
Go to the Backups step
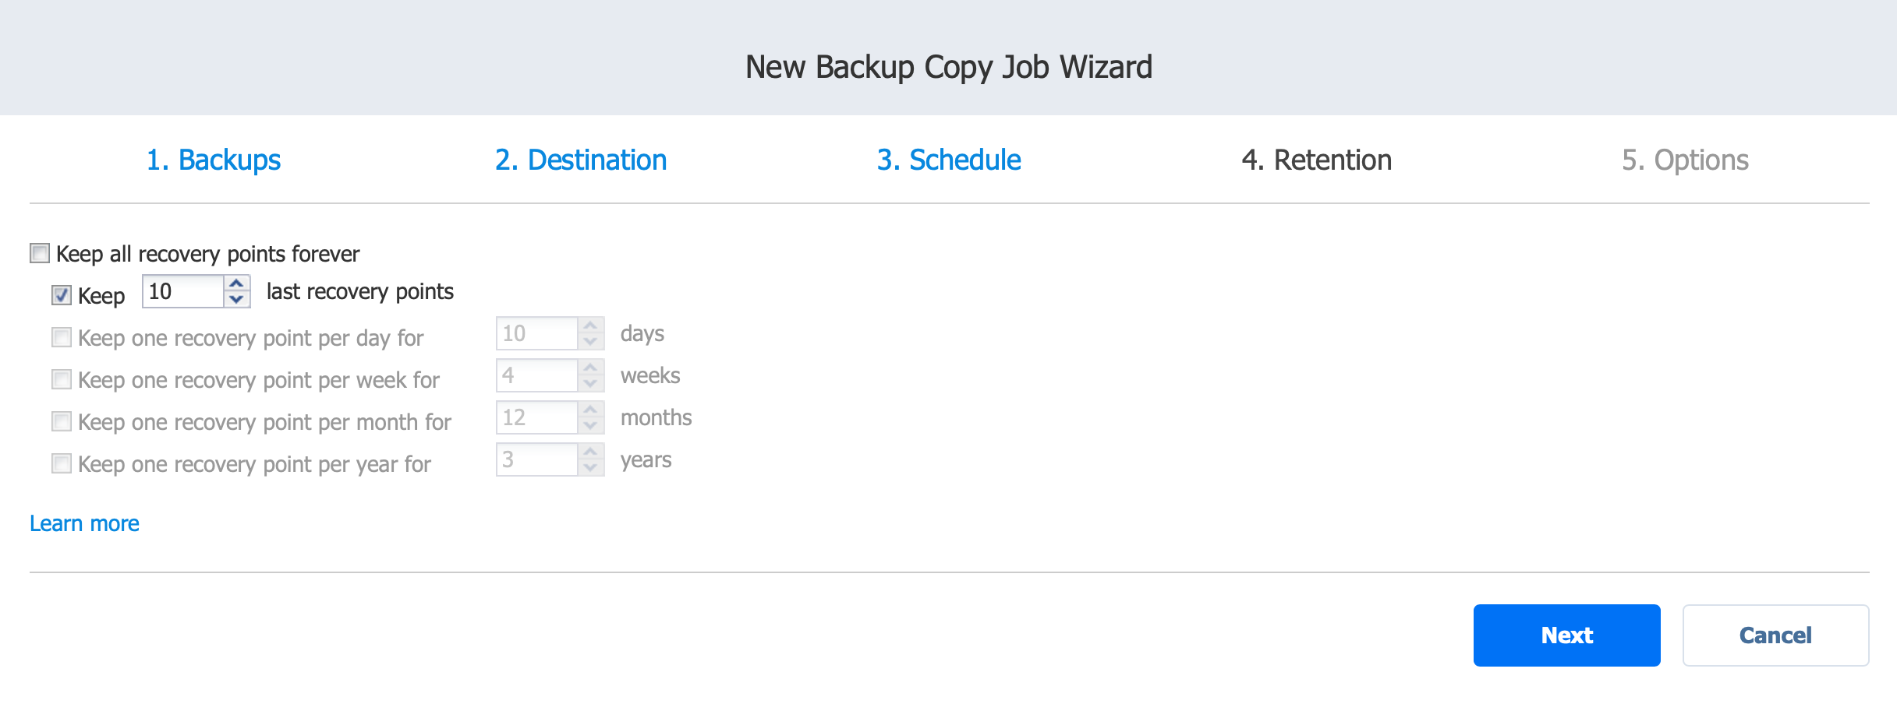pyautogui.click(x=214, y=160)
